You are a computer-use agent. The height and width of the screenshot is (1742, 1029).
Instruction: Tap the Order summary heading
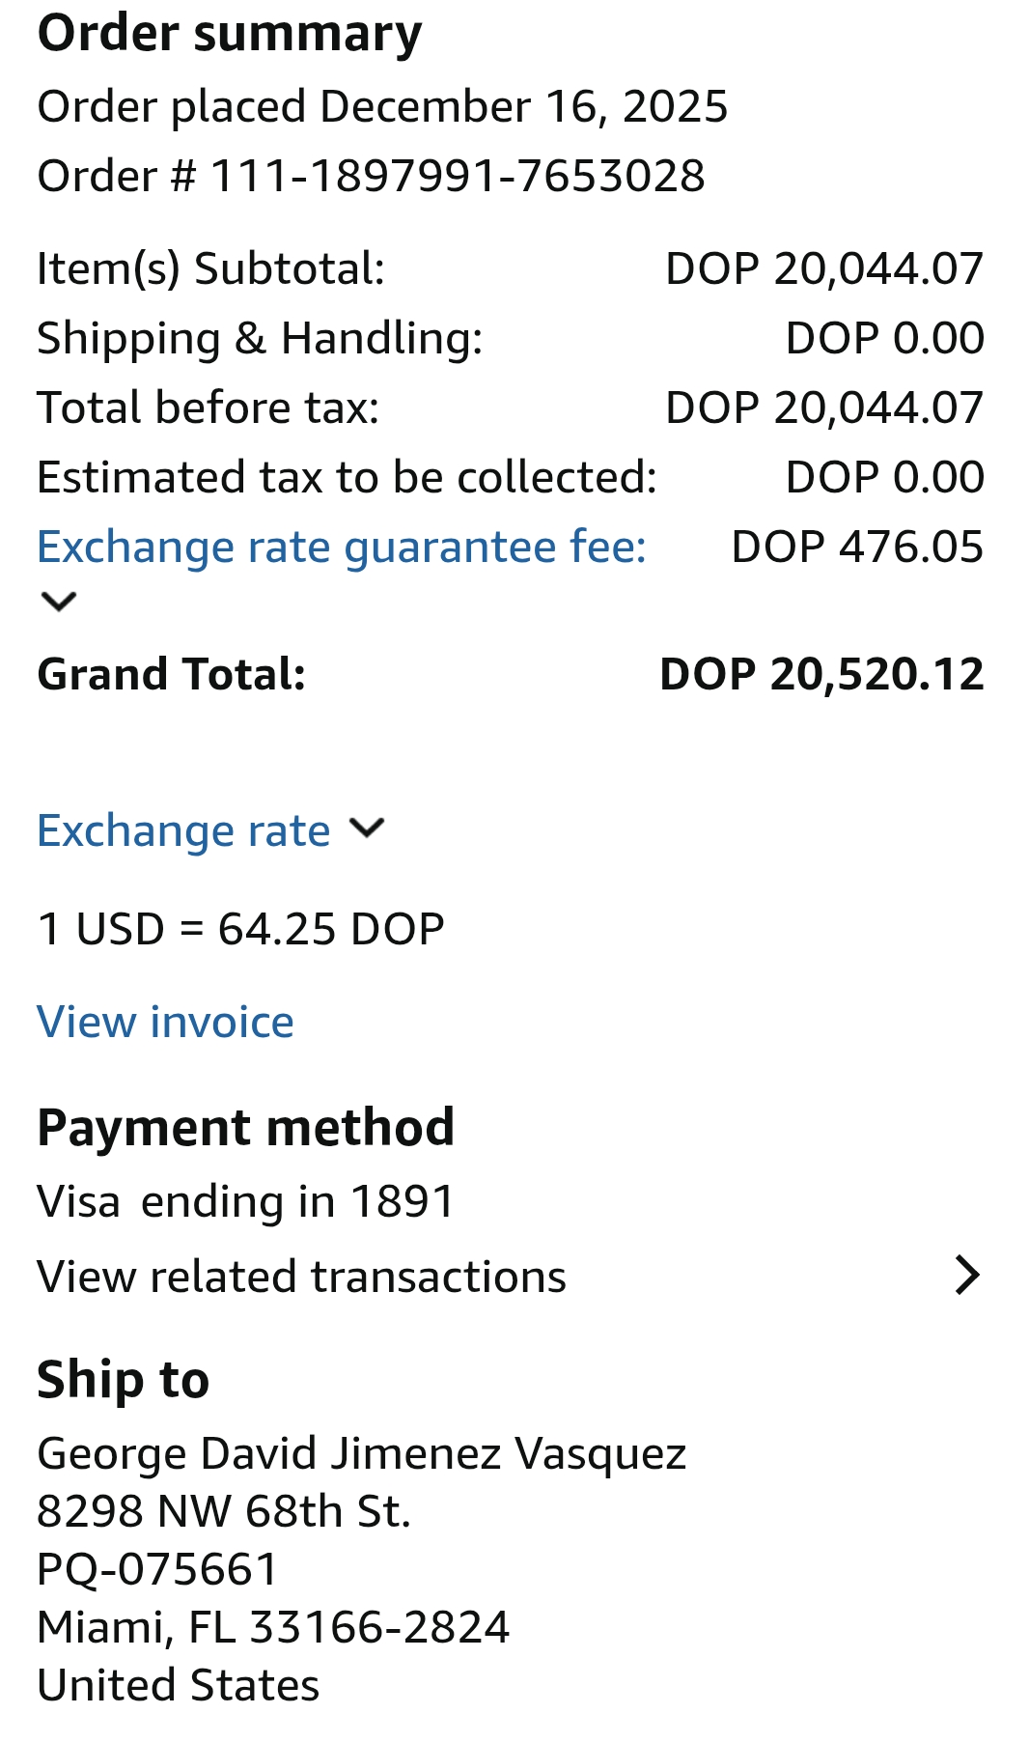230,33
